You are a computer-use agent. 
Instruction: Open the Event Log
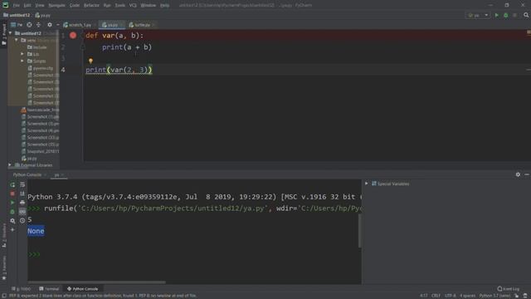[508, 289]
